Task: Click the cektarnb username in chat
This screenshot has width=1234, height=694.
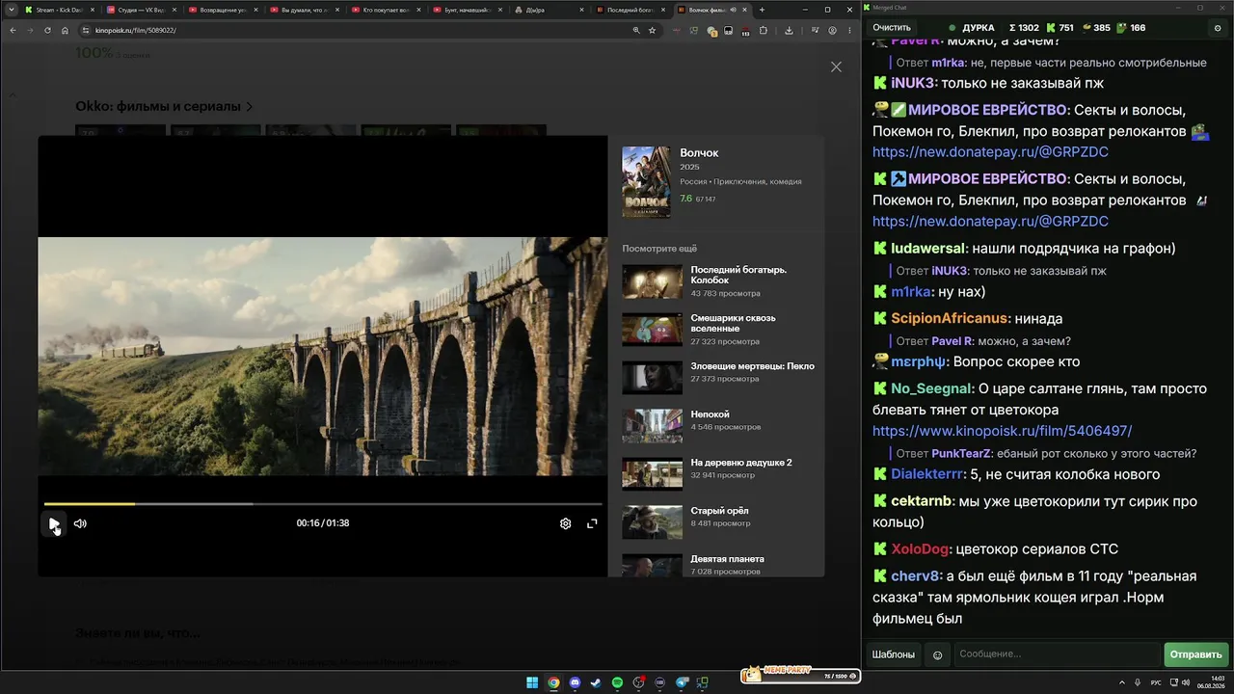Action: tap(922, 501)
